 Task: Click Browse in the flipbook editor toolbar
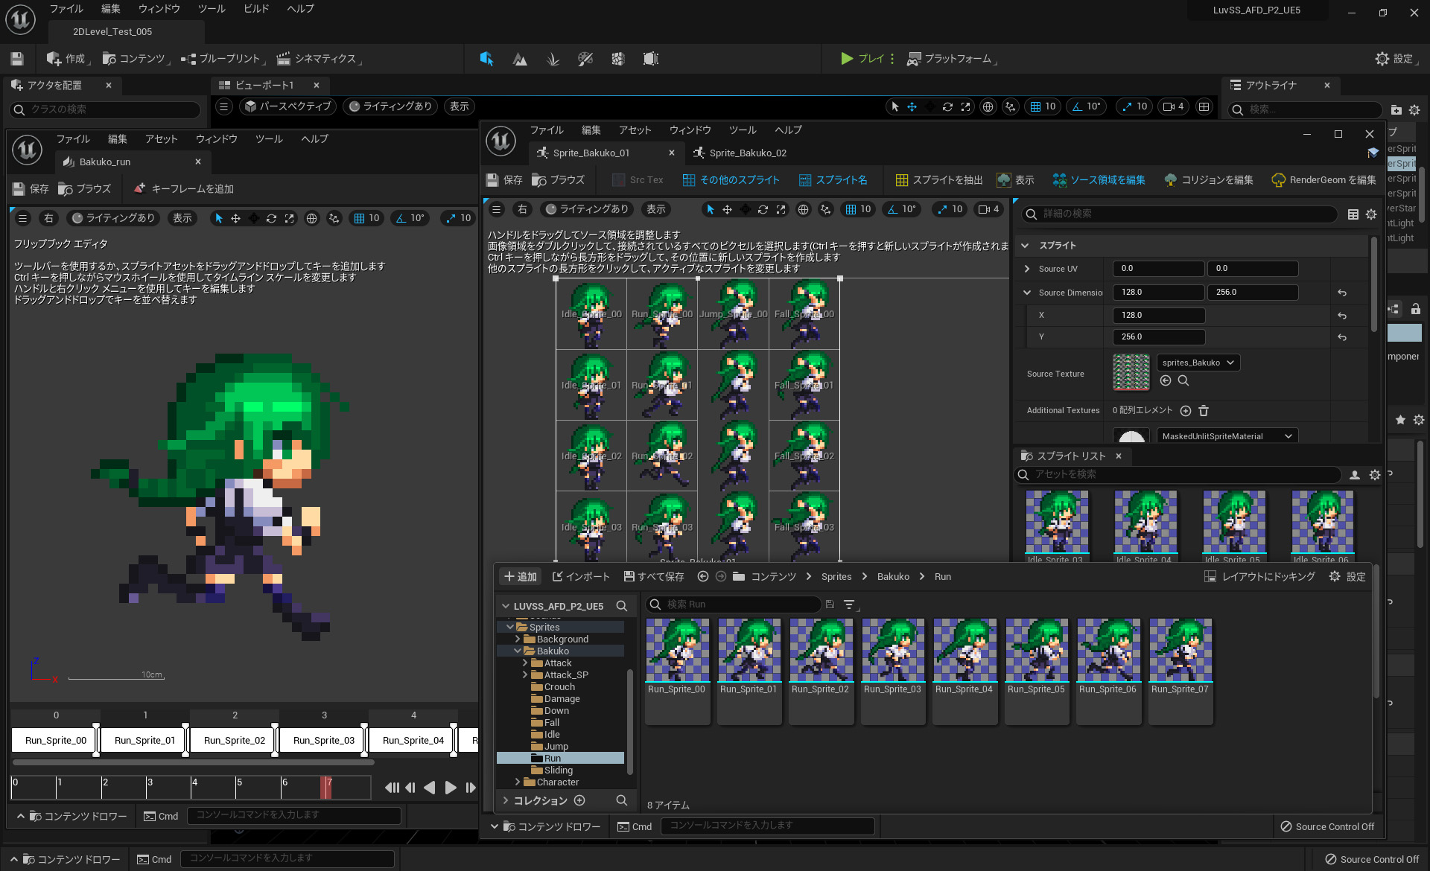84,189
